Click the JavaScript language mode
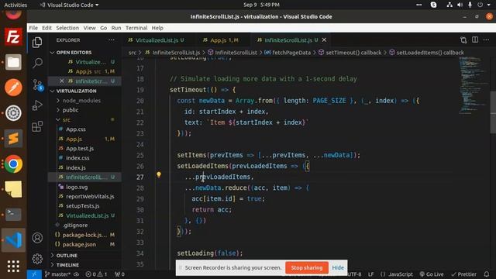The image size is (496, 279). coord(397,274)
